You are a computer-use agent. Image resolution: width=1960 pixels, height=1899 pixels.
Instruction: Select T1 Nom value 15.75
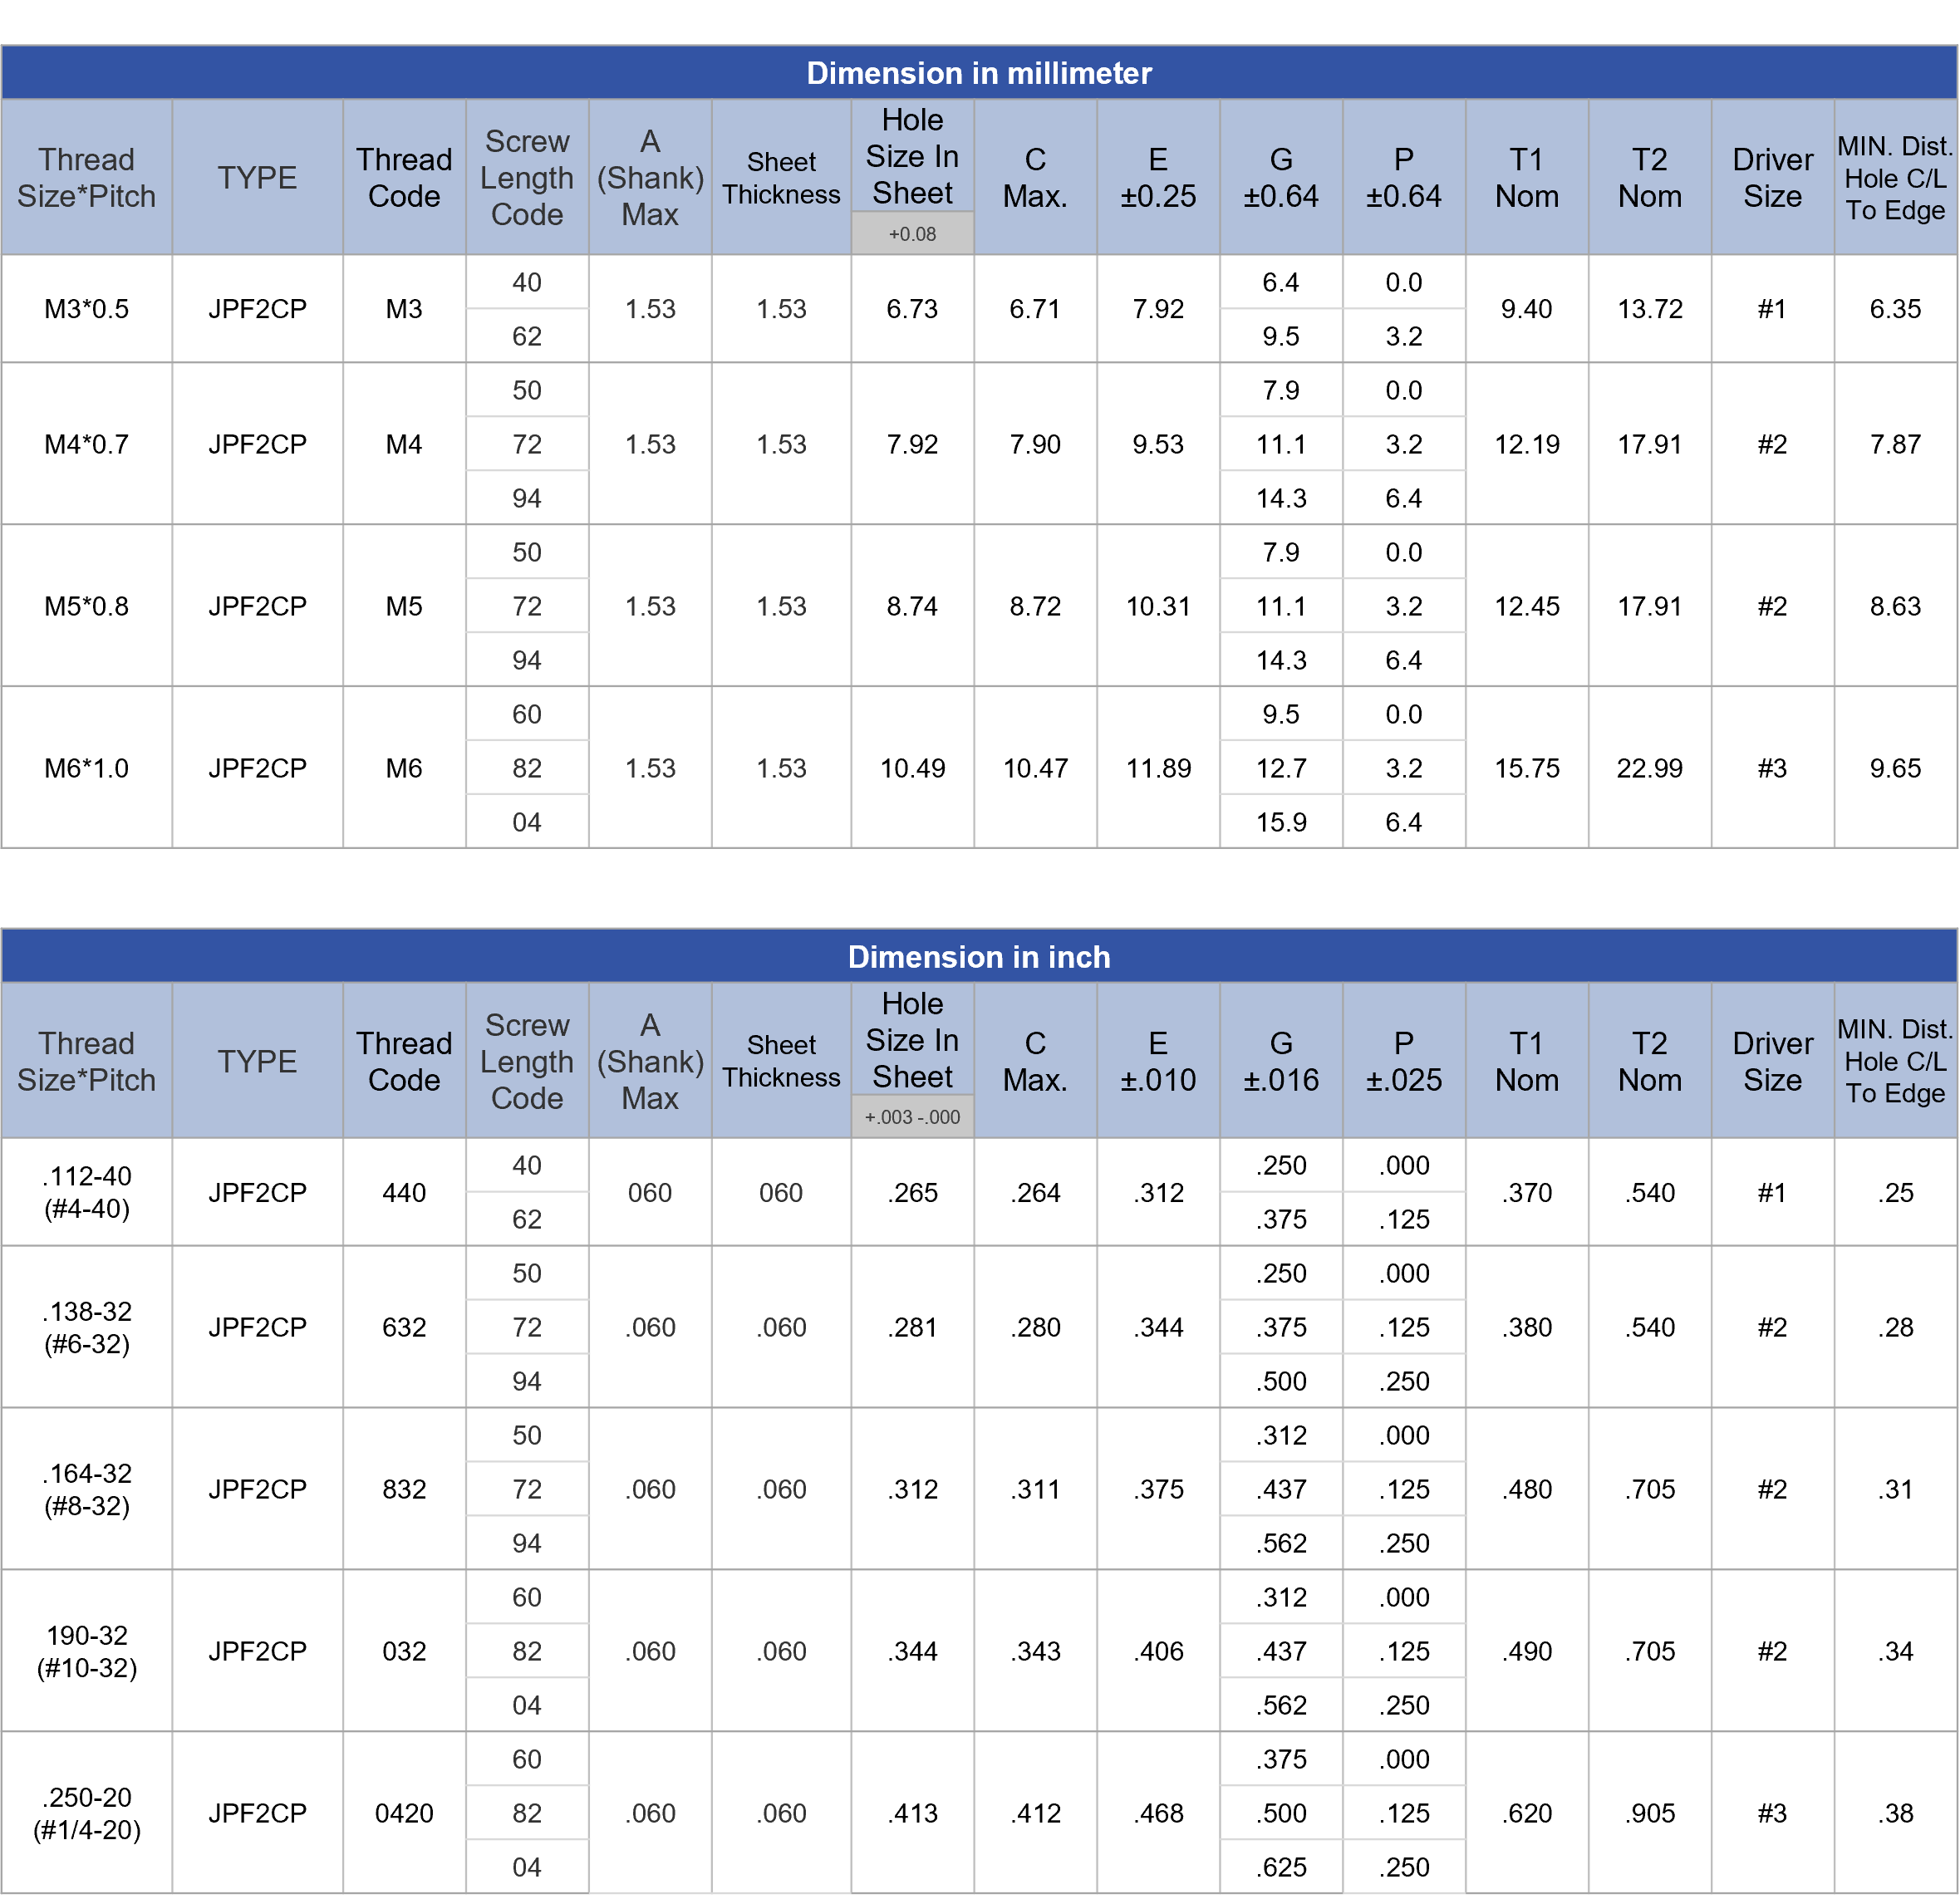tap(1527, 768)
